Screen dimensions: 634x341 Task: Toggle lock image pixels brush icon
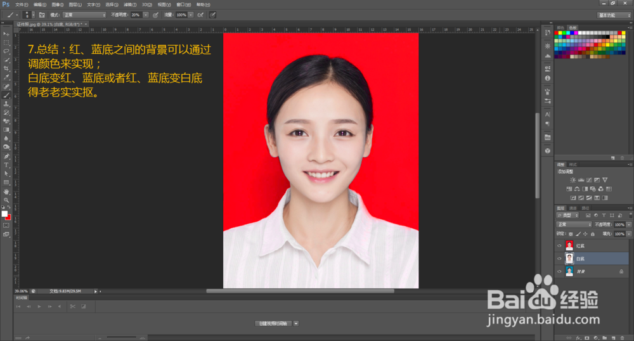coord(578,234)
